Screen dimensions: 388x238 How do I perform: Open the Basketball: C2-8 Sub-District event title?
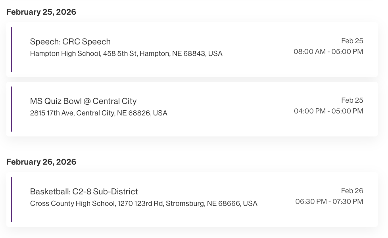84,192
